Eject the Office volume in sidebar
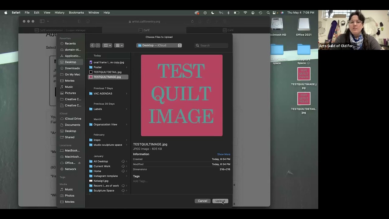 (79, 163)
